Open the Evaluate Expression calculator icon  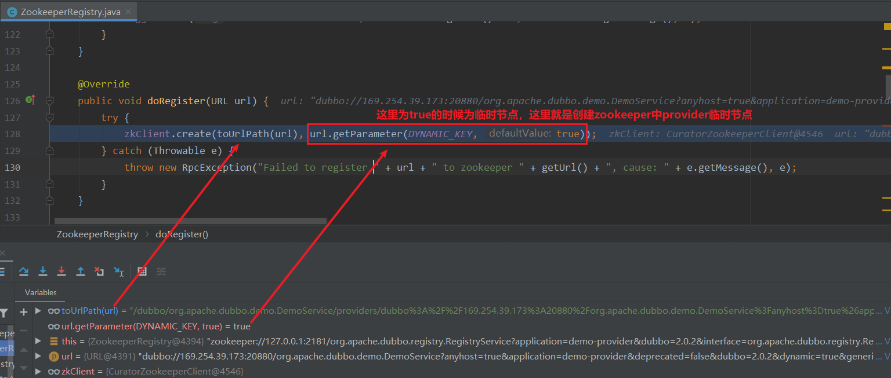[x=142, y=271]
